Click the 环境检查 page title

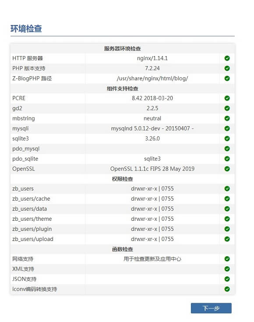click(26, 28)
